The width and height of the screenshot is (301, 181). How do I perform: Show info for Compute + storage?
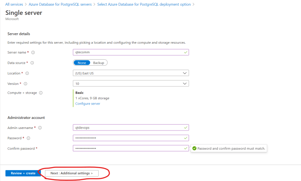[41, 93]
